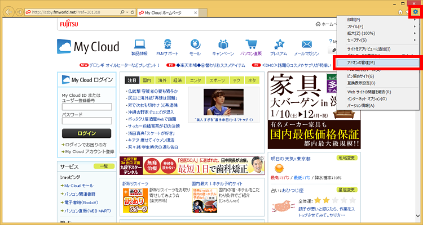
Task: Open headline 沖縄吉野家でミミズが混入
Action: pos(151,112)
